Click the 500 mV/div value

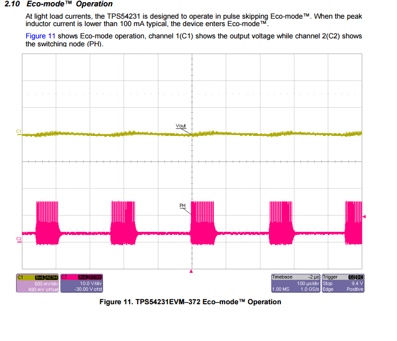(x=46, y=283)
